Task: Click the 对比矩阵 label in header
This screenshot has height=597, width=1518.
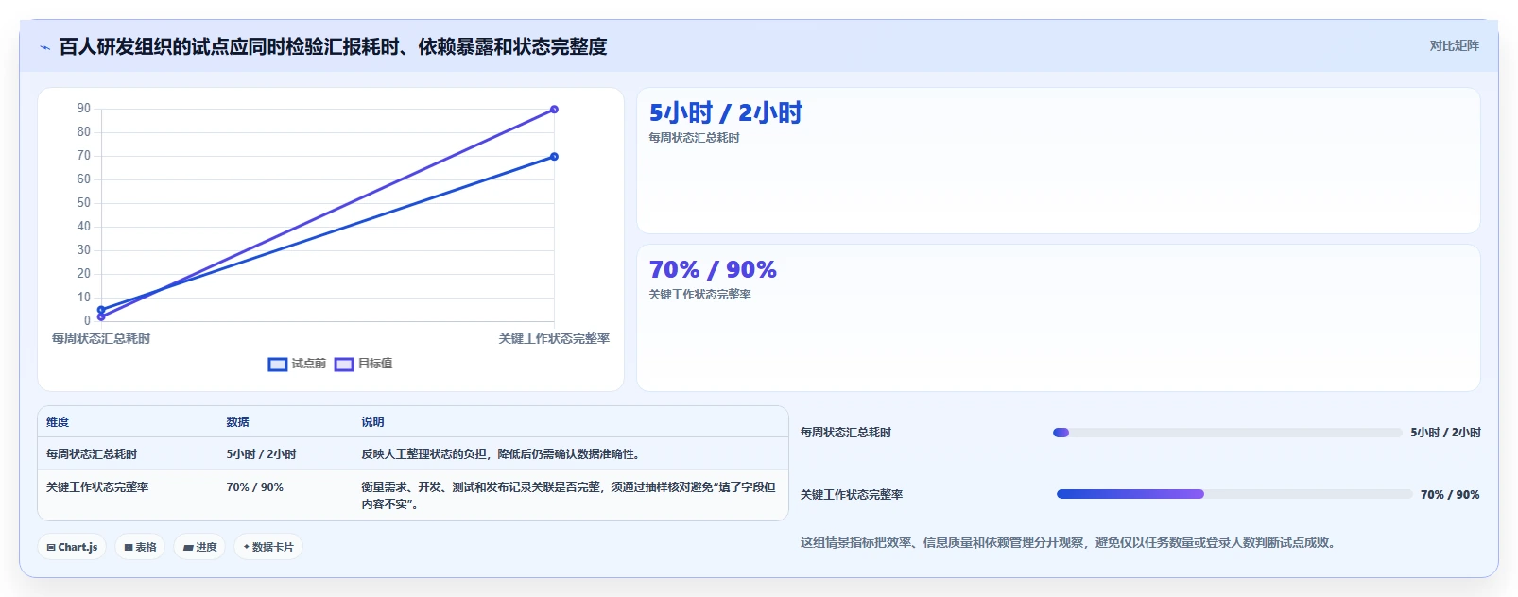Action: point(1454,45)
